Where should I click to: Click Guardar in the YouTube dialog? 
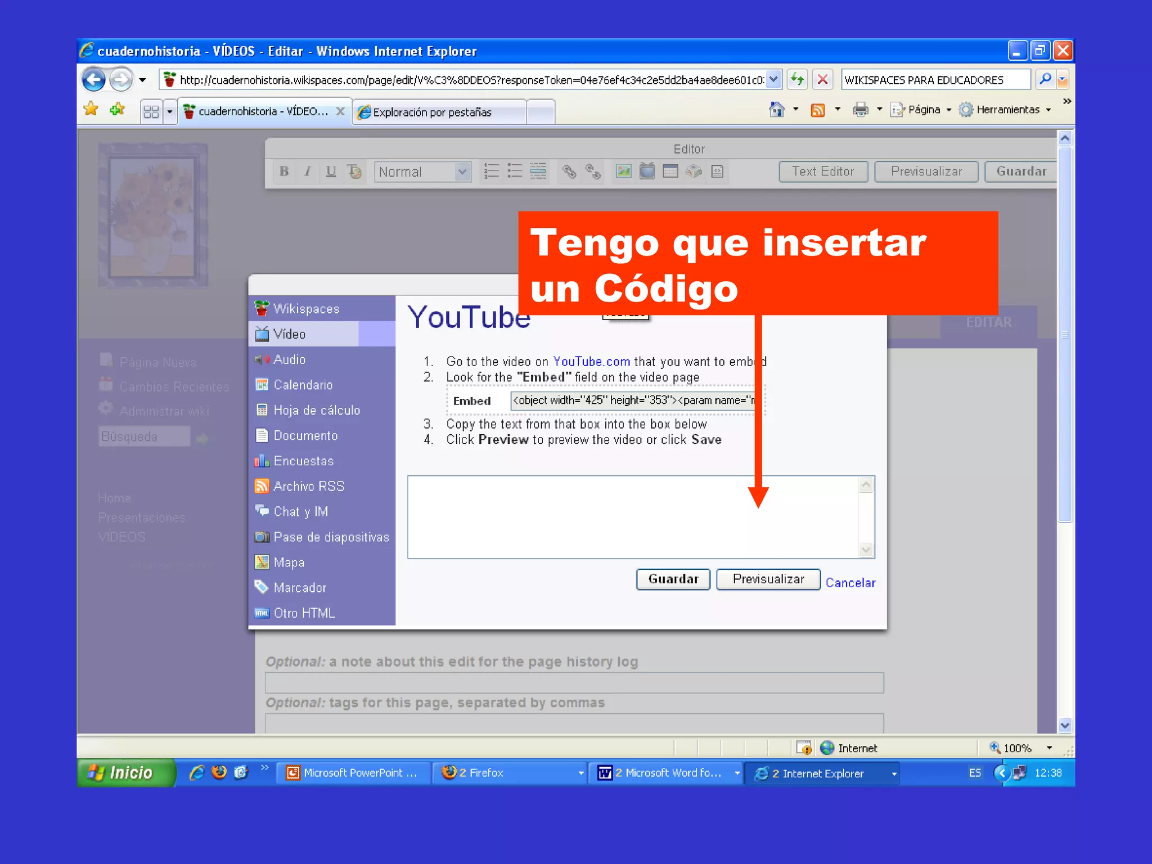point(673,579)
